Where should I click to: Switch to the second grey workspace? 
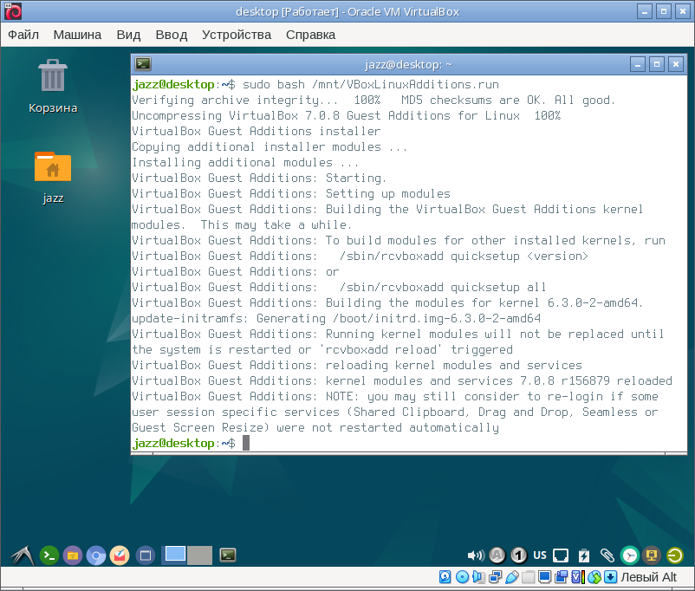200,555
